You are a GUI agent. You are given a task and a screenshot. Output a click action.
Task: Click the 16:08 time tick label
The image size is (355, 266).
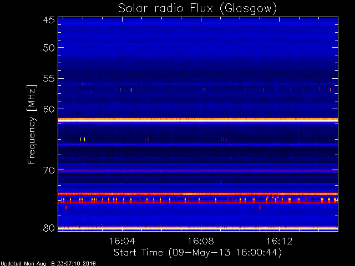click(x=201, y=241)
